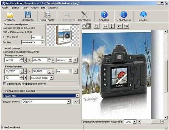Click the horizontal scrollbar right arrow

(x=162, y=122)
